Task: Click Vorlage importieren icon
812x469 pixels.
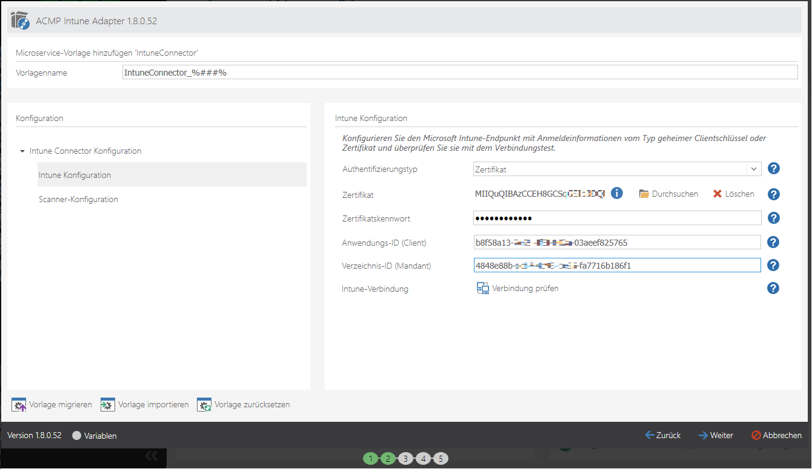Action: pyautogui.click(x=108, y=405)
